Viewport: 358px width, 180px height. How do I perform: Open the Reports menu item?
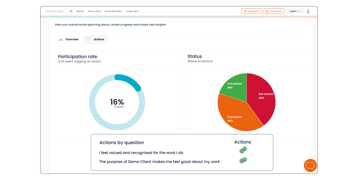tap(80, 11)
